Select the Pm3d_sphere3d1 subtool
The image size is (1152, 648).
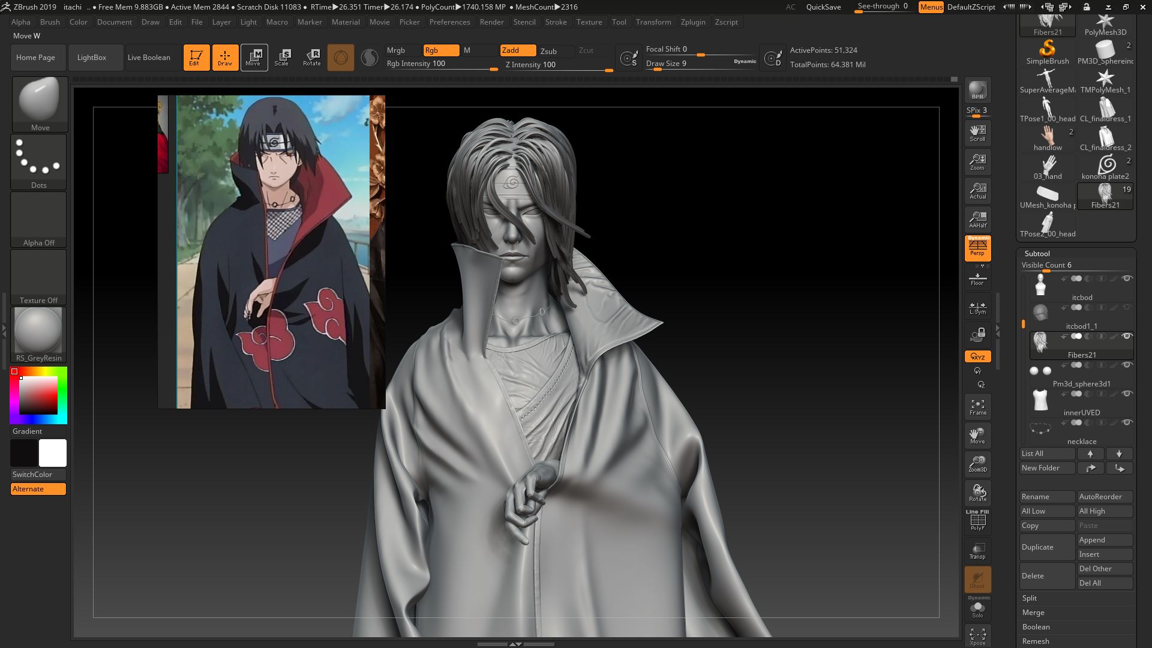(x=1082, y=376)
